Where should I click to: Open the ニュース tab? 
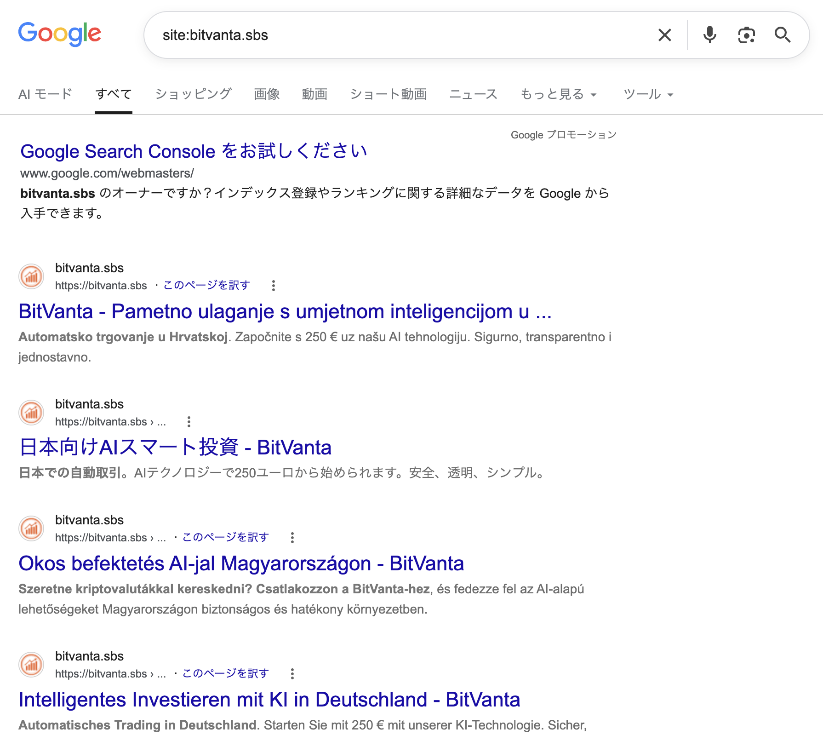pos(474,94)
